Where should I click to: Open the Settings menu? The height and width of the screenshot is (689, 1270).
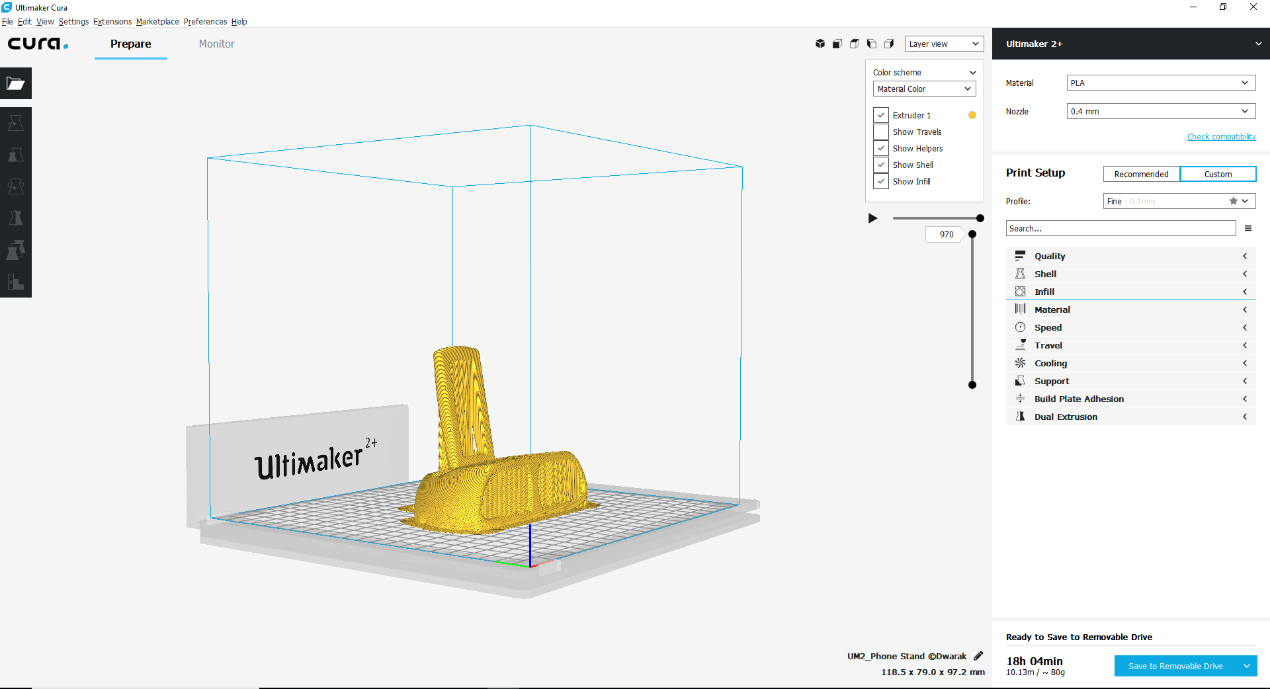point(73,22)
